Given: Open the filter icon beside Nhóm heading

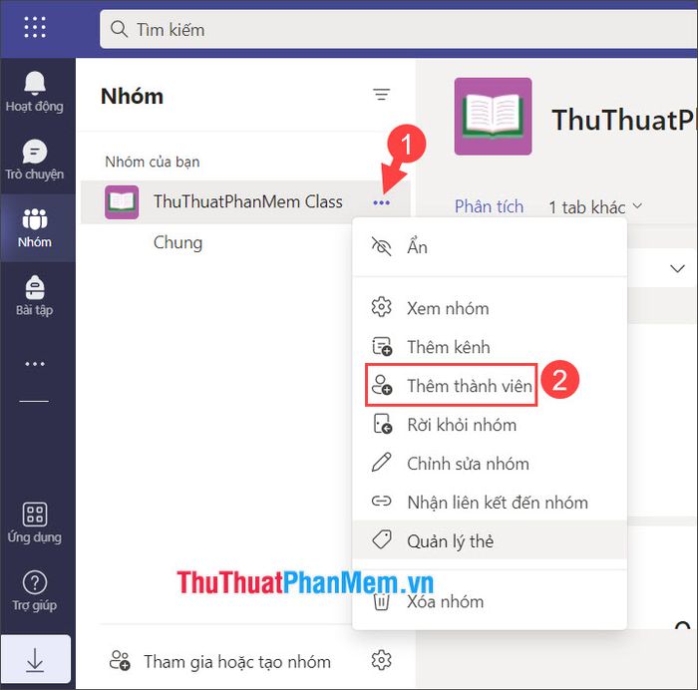Looking at the screenshot, I should [x=381, y=95].
